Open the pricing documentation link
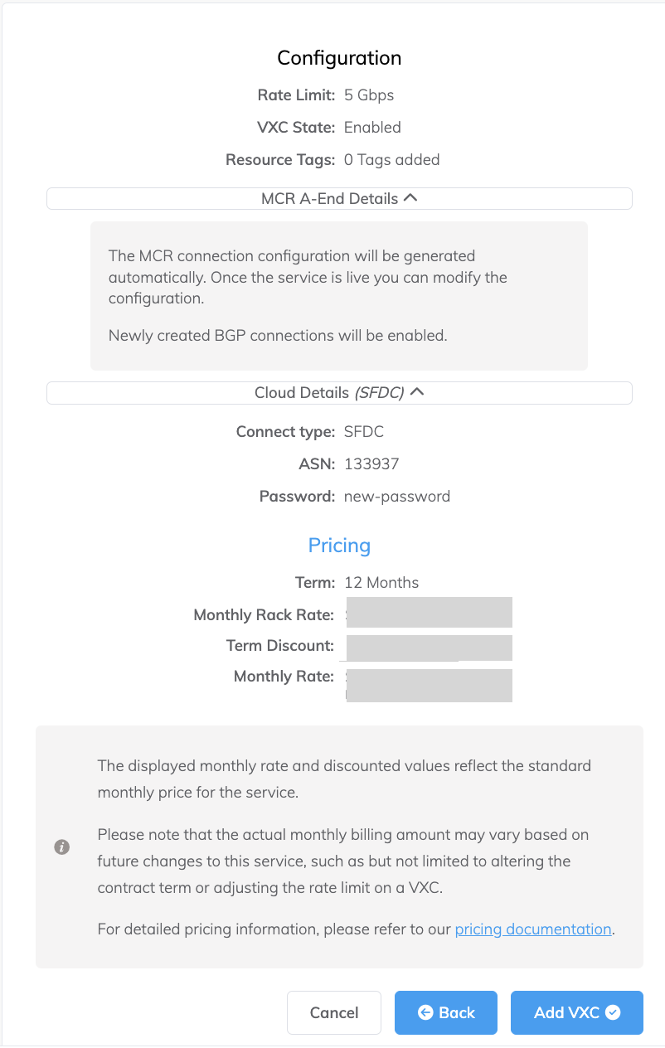Image resolution: width=665 pixels, height=1048 pixels. [532, 929]
